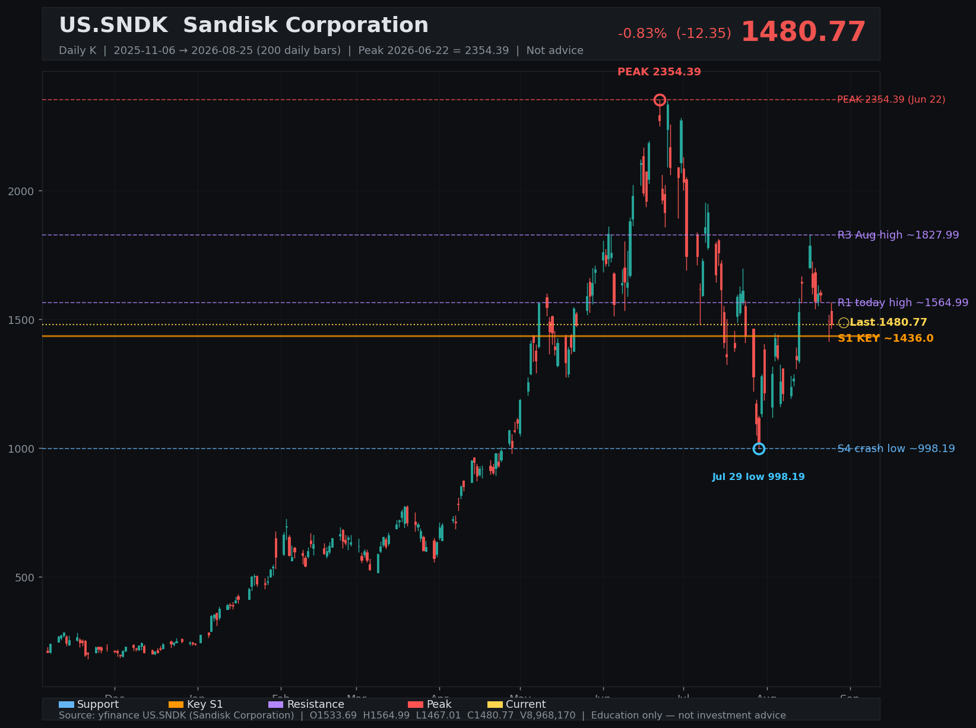976x728 pixels.
Task: Click the 'V8,968,170' volume value in footer
Action: 547,716
